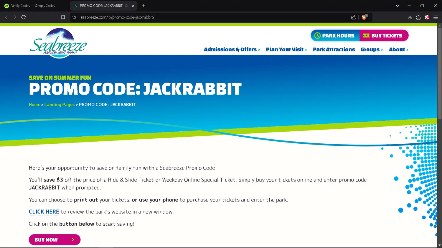Click the Park Hours button
This screenshot has width=442, height=248.
click(335, 36)
